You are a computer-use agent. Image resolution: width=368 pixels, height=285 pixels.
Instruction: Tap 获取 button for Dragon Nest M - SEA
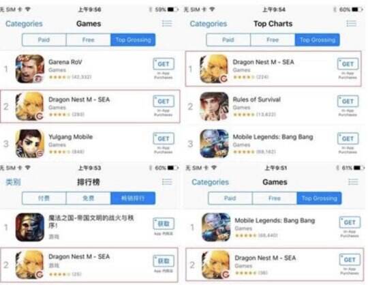(164, 261)
